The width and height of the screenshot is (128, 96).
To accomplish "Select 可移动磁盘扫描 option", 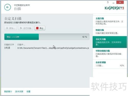I will [x=110, y=54].
